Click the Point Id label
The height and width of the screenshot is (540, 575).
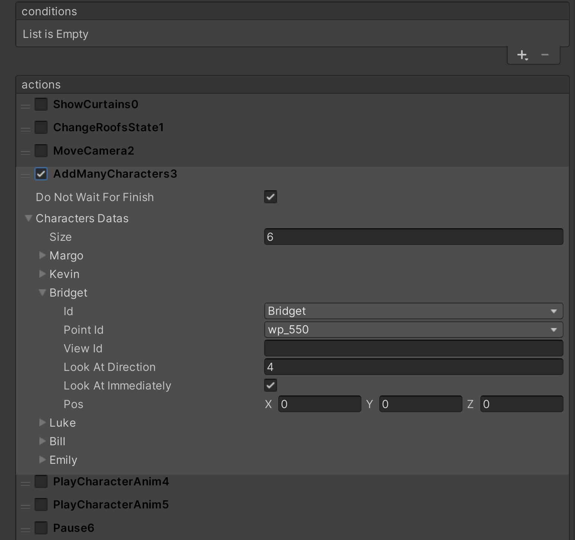(x=84, y=330)
